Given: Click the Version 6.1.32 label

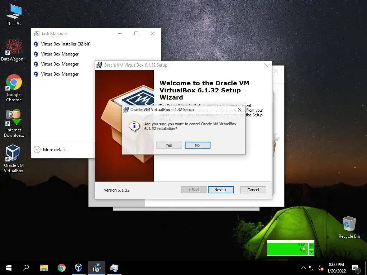Looking at the screenshot, I should click(x=116, y=190).
